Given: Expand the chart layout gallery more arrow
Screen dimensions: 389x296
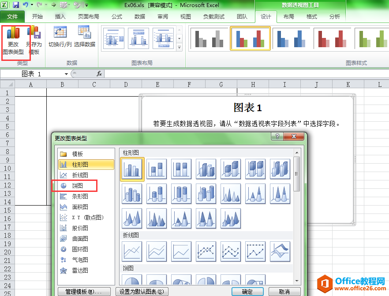Looking at the screenshot, I should click(x=180, y=47).
